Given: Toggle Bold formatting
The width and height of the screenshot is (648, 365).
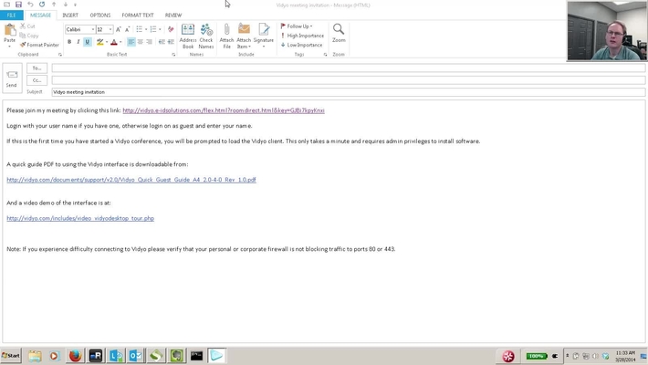Looking at the screenshot, I should pyautogui.click(x=69, y=42).
